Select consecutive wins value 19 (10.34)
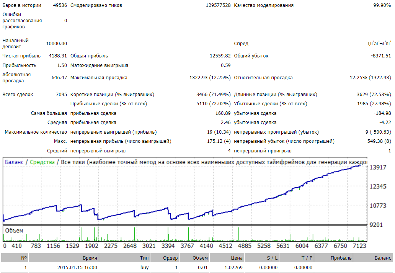The width and height of the screenshot is (395, 273). coord(219,132)
